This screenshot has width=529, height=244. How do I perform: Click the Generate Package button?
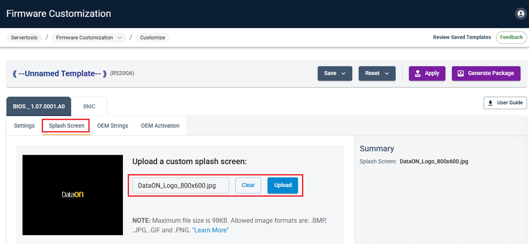click(x=486, y=73)
